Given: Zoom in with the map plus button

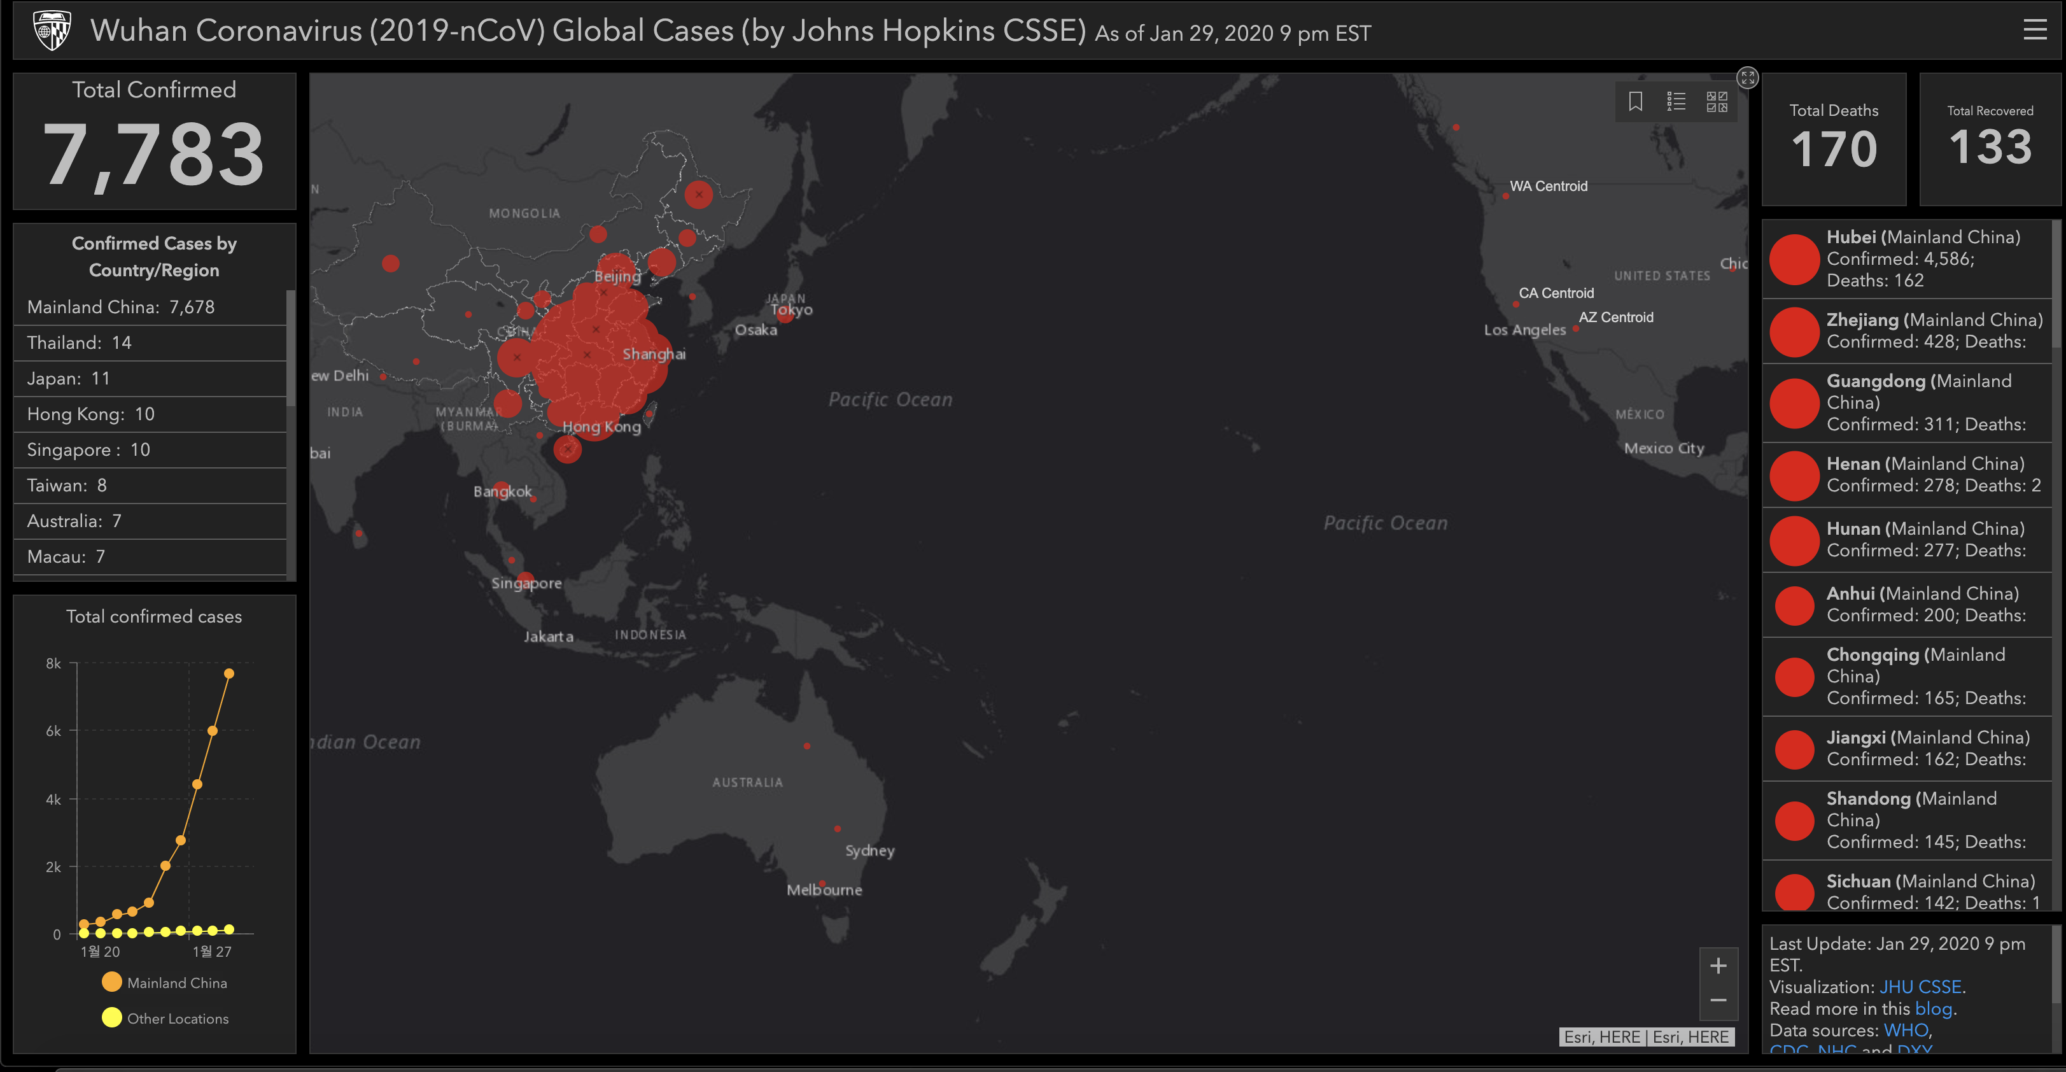Looking at the screenshot, I should [1718, 965].
